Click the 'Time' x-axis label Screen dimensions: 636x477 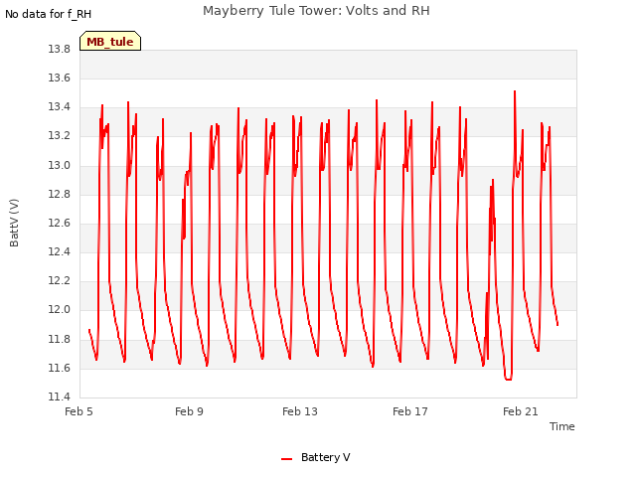(561, 426)
